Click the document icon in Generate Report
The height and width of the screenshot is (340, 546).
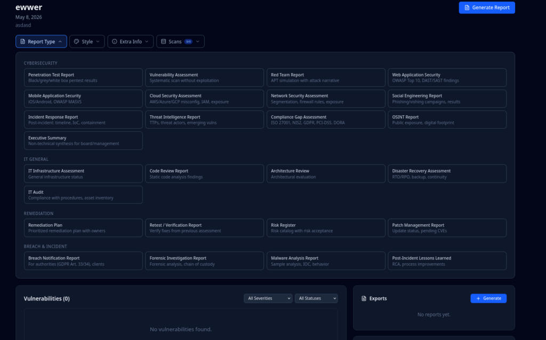(x=467, y=7)
